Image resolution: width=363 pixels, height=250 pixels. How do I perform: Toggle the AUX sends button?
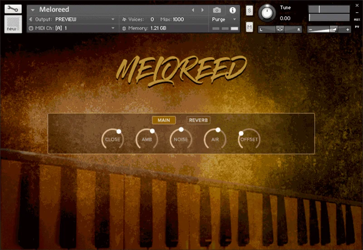click(357, 19)
